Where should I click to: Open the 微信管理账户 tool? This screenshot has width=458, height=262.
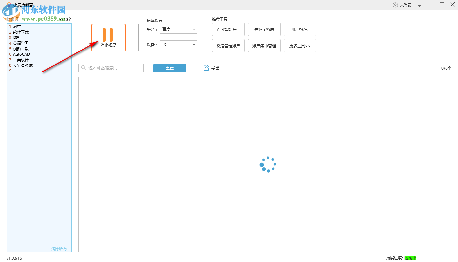click(228, 46)
